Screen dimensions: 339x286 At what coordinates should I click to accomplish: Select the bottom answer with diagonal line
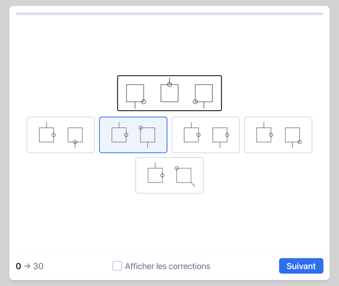click(x=169, y=175)
